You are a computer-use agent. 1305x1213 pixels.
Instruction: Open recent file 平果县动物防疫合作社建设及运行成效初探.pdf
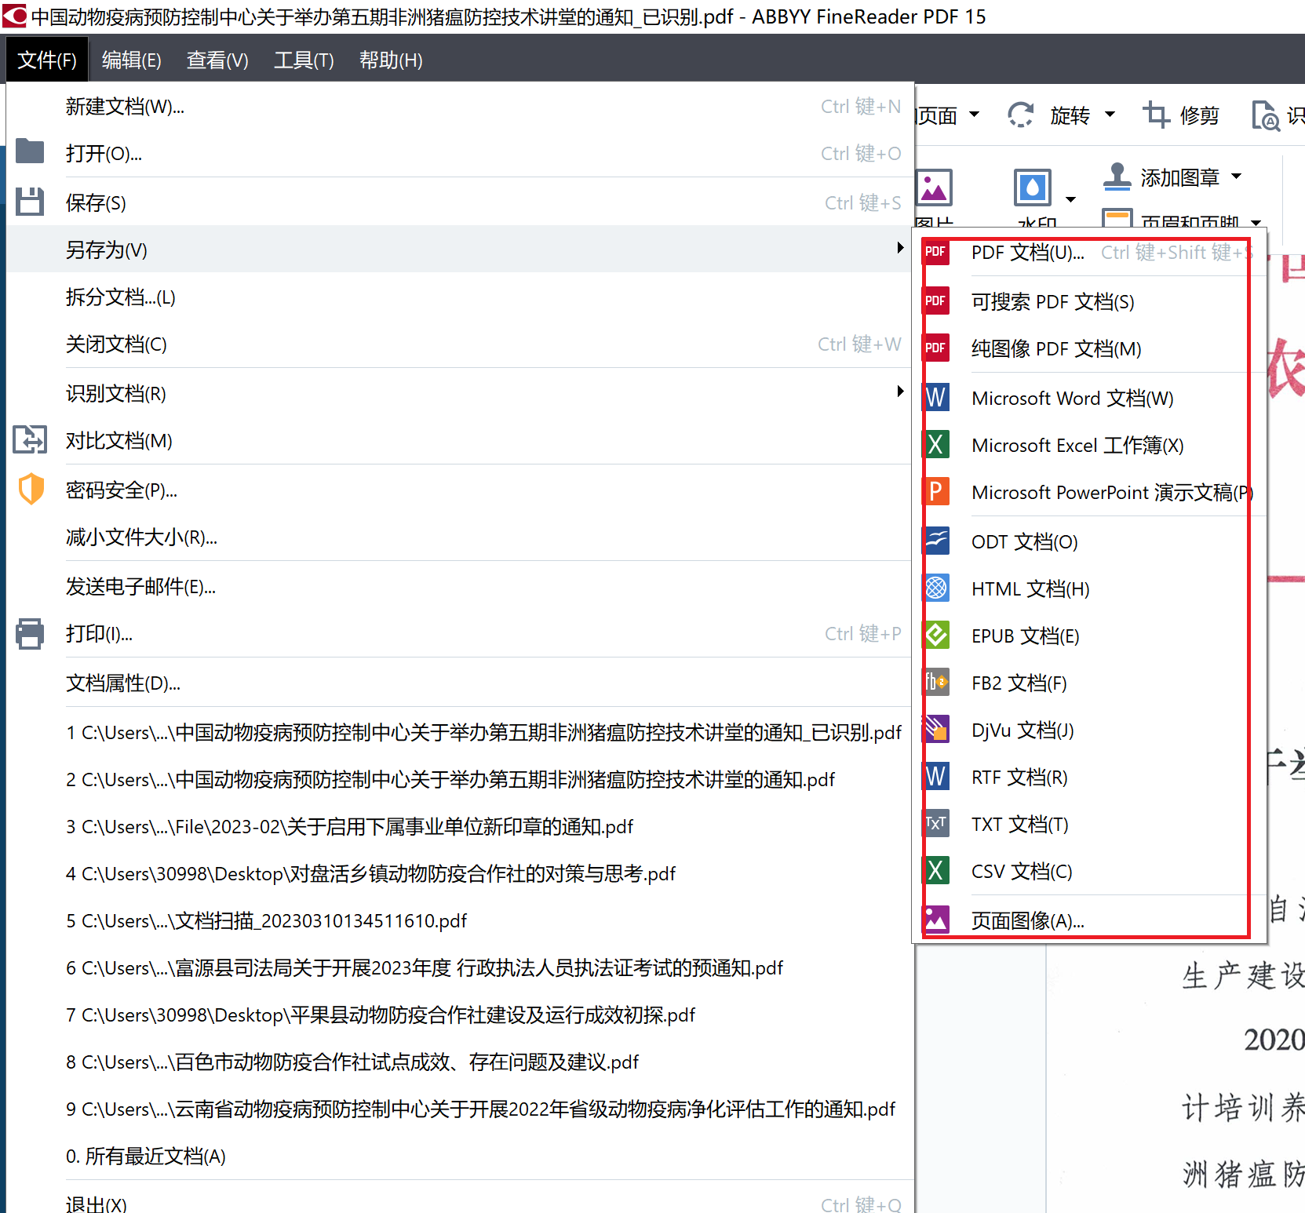460,1014
